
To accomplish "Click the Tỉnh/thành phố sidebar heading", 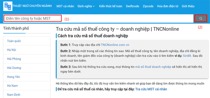I will (16, 28).
